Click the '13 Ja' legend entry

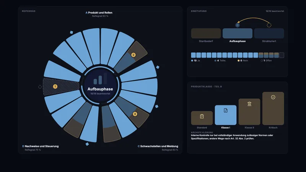point(195,61)
